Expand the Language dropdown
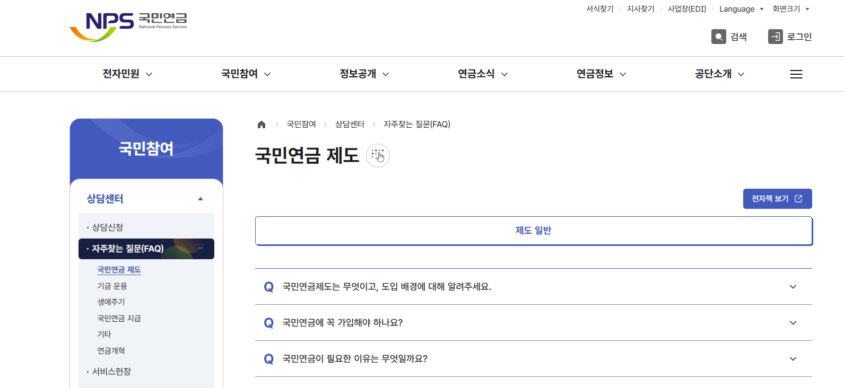844x388 pixels. click(x=742, y=9)
